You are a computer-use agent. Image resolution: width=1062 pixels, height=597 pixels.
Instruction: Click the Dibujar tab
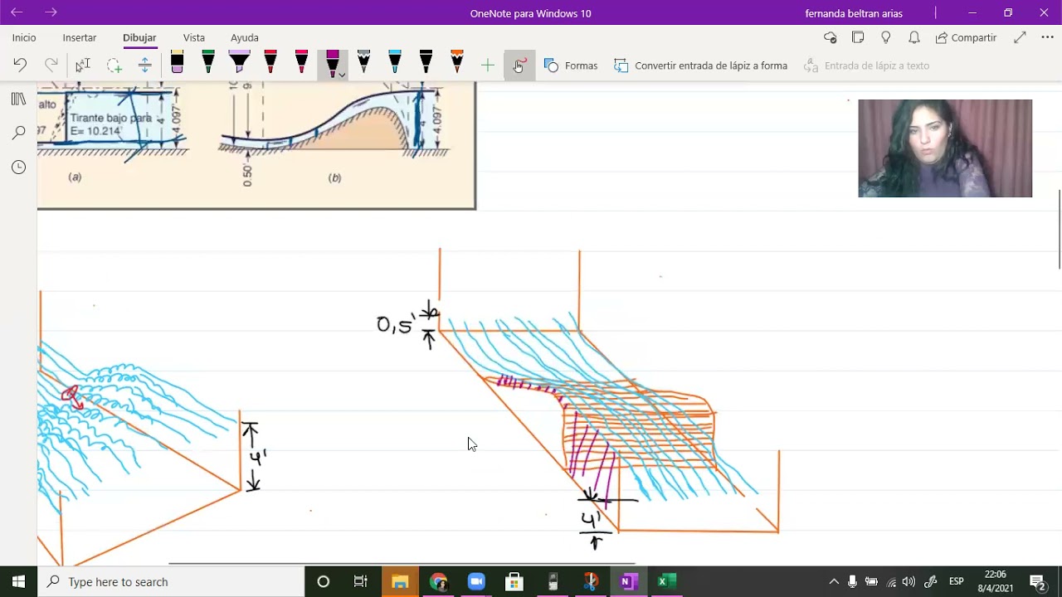point(139,37)
